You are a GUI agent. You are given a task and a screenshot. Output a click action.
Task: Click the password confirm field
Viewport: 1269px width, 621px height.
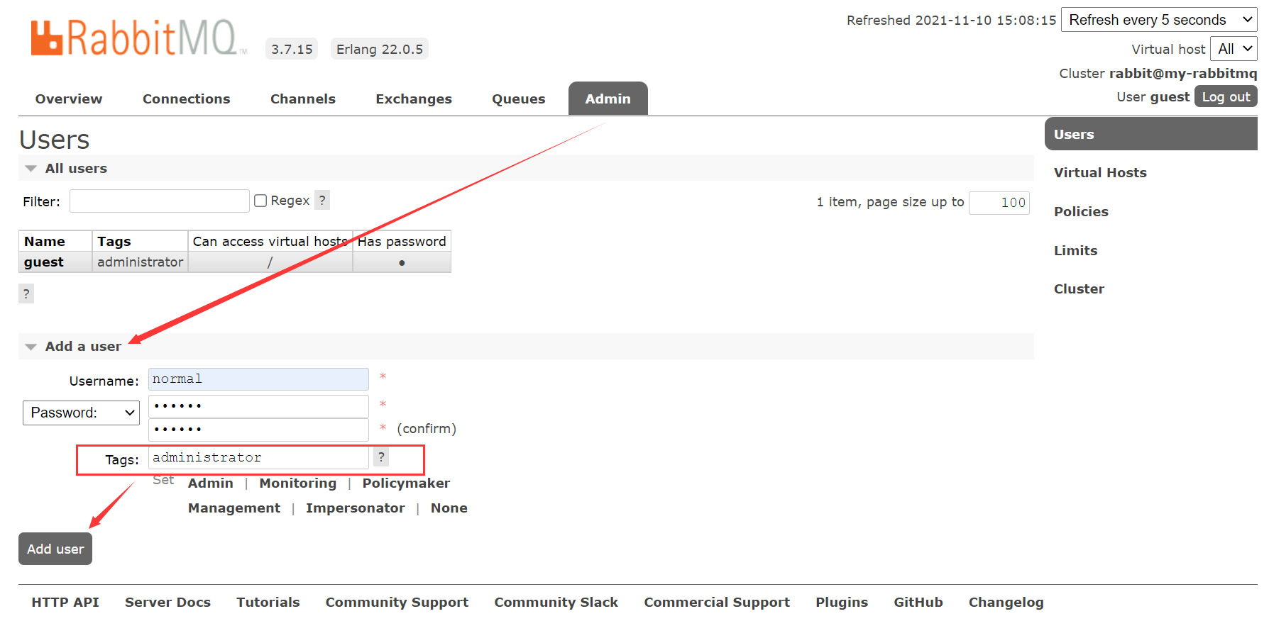[258, 430]
